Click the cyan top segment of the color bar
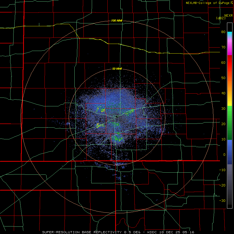Image resolution: width=234 pixels, height=234 pixels. pyautogui.click(x=230, y=34)
